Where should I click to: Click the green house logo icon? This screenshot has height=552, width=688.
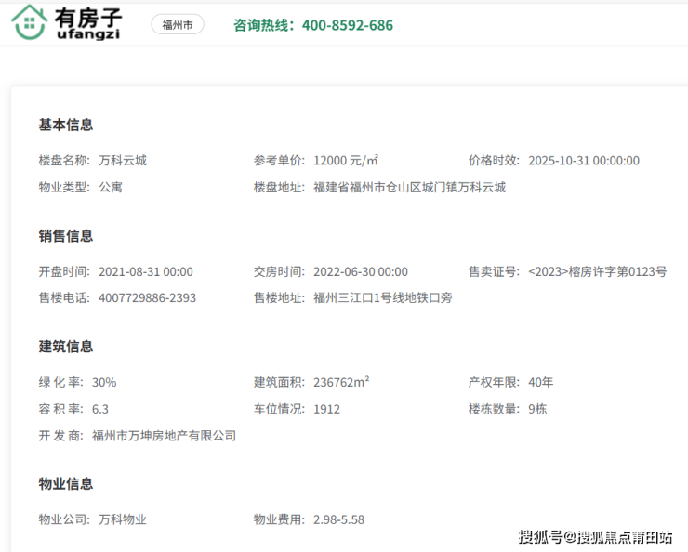[29, 23]
